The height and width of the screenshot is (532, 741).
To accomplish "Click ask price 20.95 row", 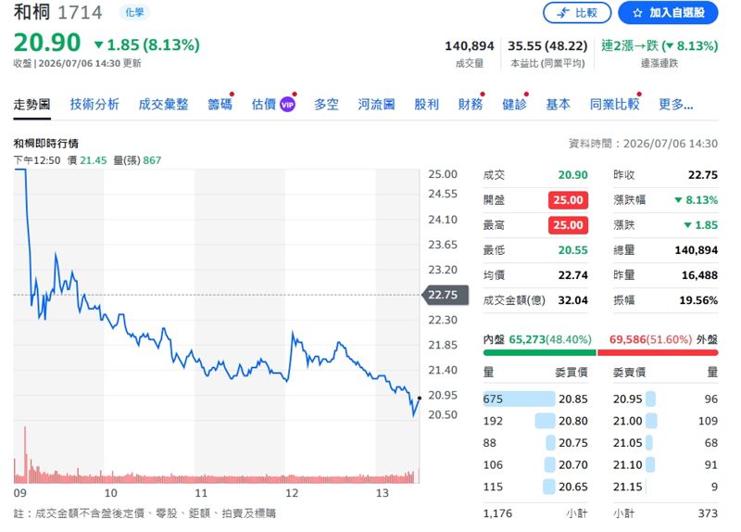I will click(x=665, y=399).
